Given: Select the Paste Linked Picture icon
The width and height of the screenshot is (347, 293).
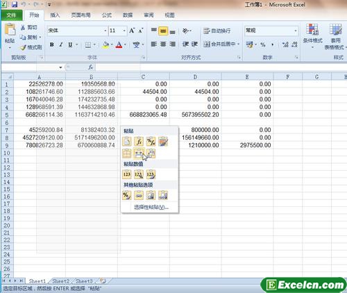Looking at the screenshot, I should (163, 195).
